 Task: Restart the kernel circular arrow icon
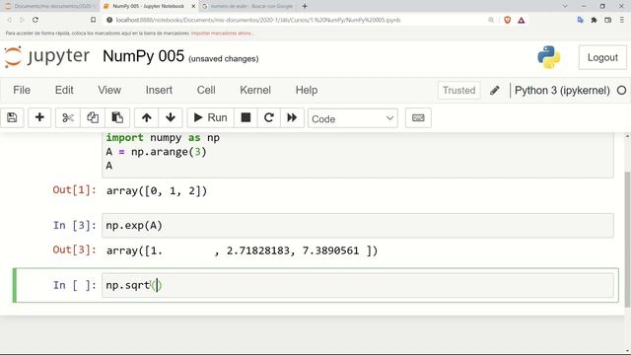[268, 118]
